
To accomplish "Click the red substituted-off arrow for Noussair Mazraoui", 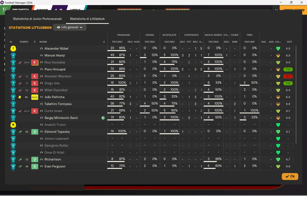I will 35,76.
